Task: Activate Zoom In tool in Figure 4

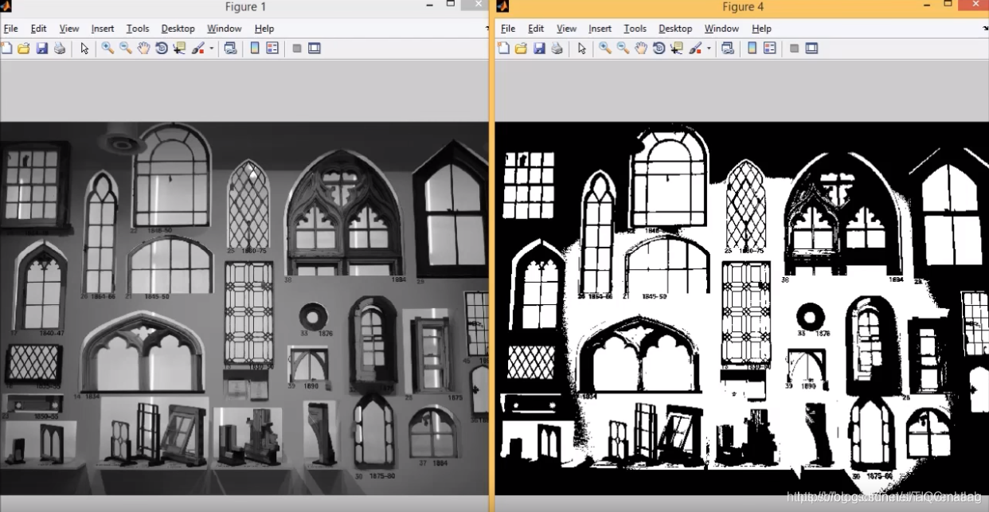Action: click(x=605, y=49)
